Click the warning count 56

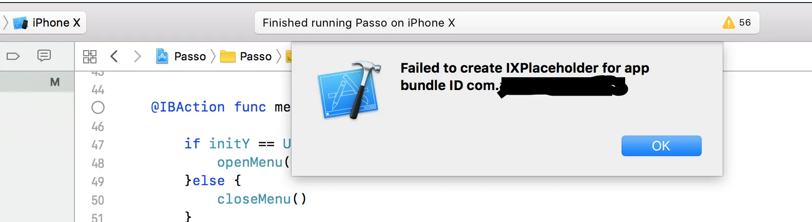pos(745,23)
